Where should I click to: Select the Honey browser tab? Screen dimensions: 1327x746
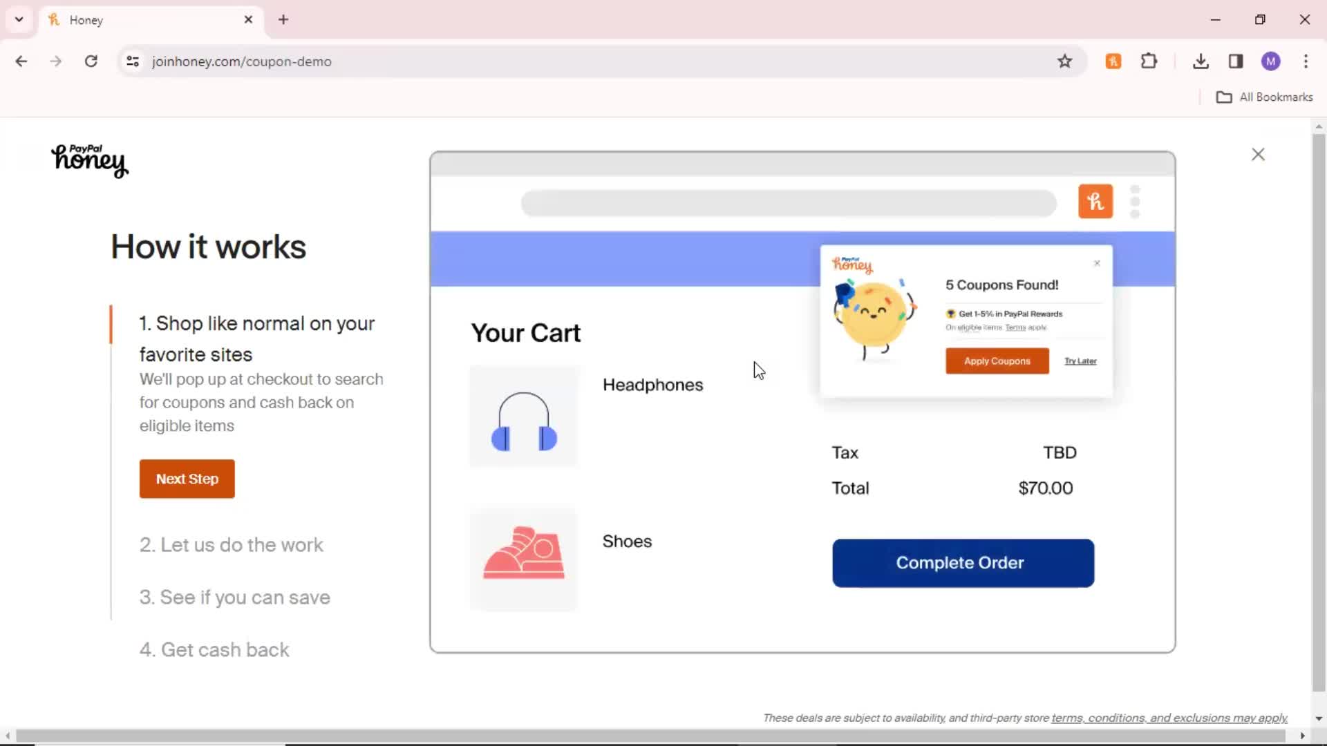(x=151, y=20)
